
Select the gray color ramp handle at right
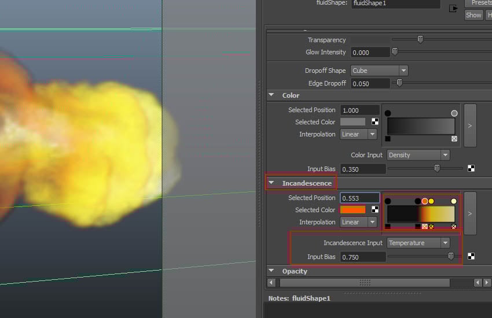click(454, 113)
